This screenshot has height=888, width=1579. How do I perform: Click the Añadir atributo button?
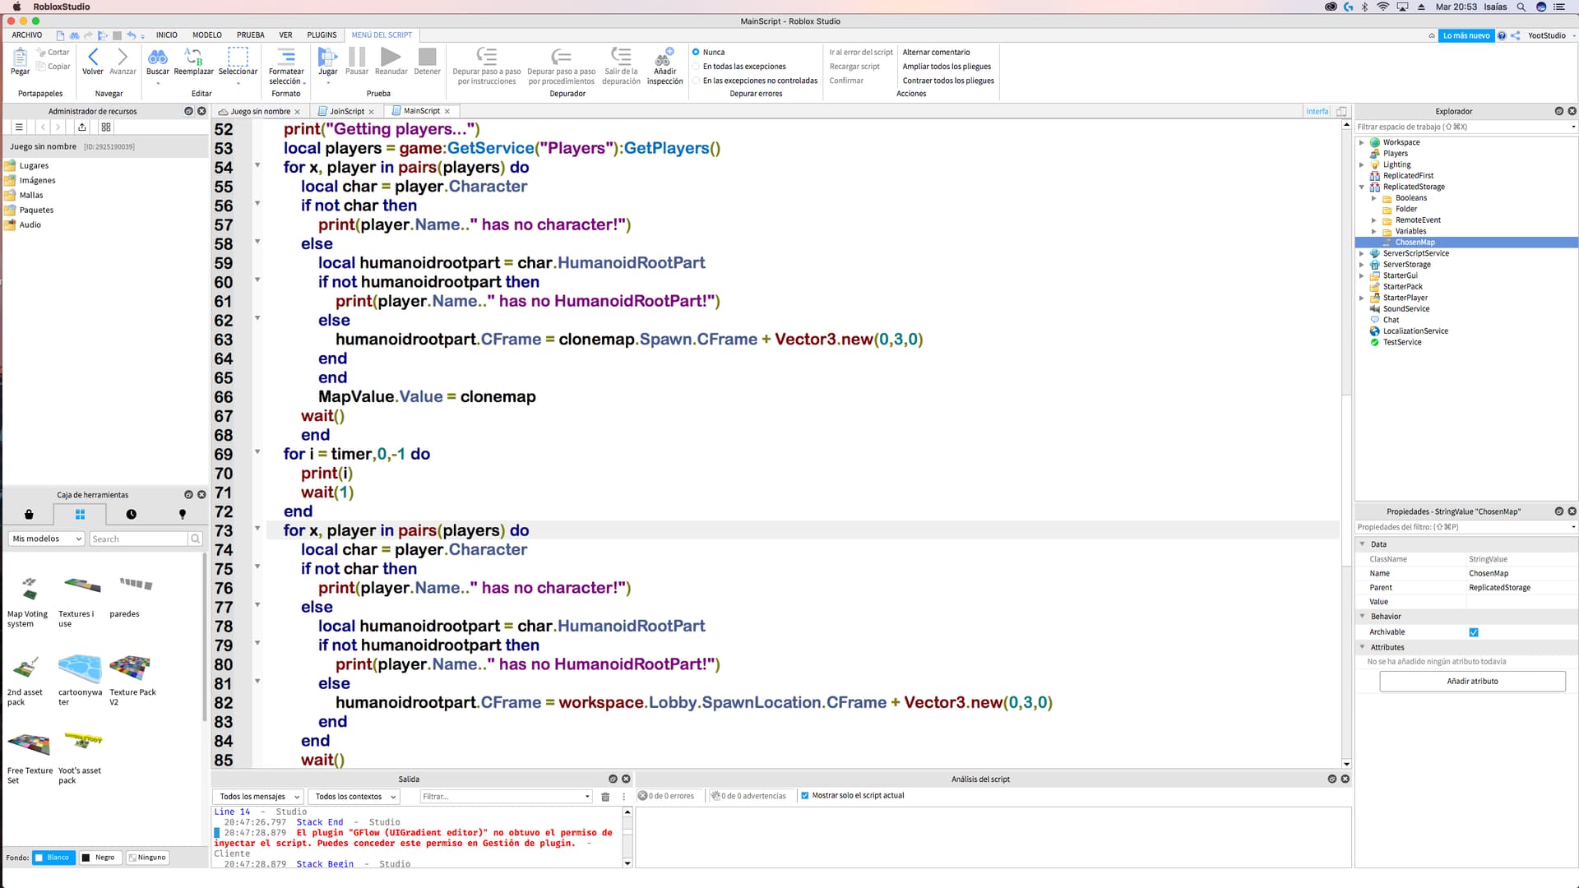[1472, 682]
